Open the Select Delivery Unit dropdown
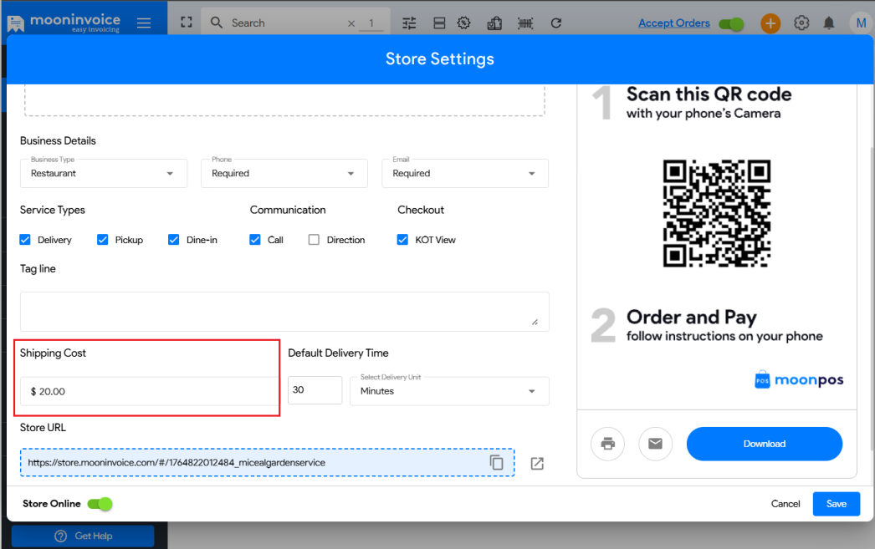Image resolution: width=875 pixels, height=549 pixels. [448, 391]
